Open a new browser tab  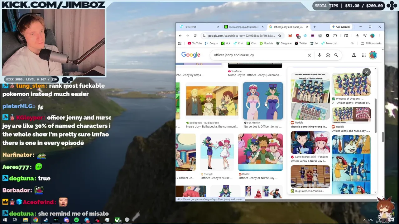click(315, 27)
